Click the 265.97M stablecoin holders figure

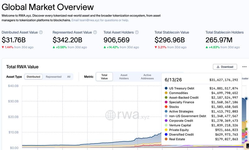[219, 40]
